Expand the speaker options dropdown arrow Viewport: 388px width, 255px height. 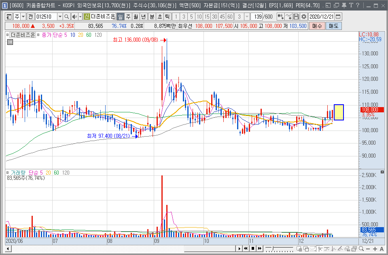pyautogui.click(x=80, y=17)
